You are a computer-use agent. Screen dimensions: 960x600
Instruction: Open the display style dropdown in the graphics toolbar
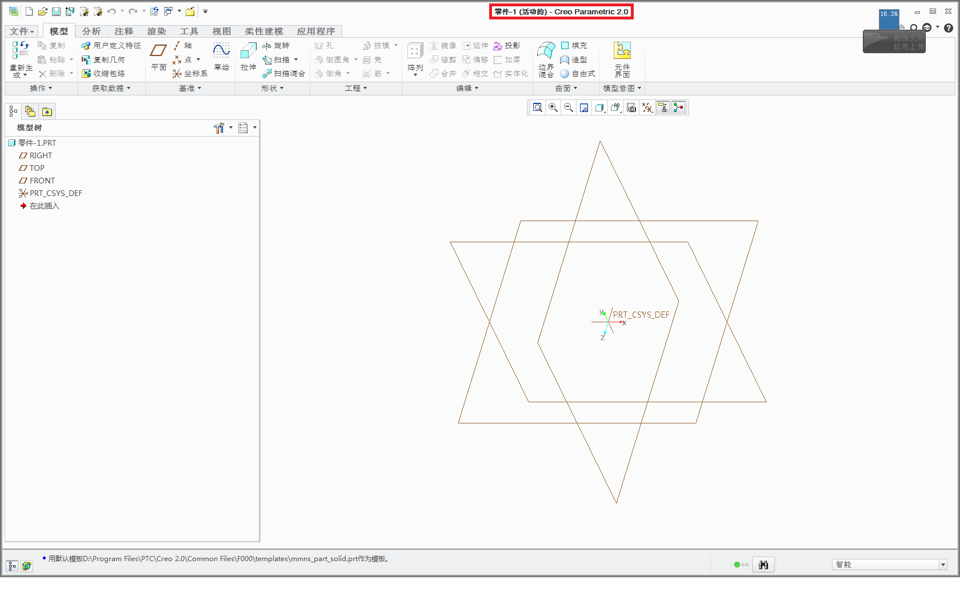click(x=599, y=107)
